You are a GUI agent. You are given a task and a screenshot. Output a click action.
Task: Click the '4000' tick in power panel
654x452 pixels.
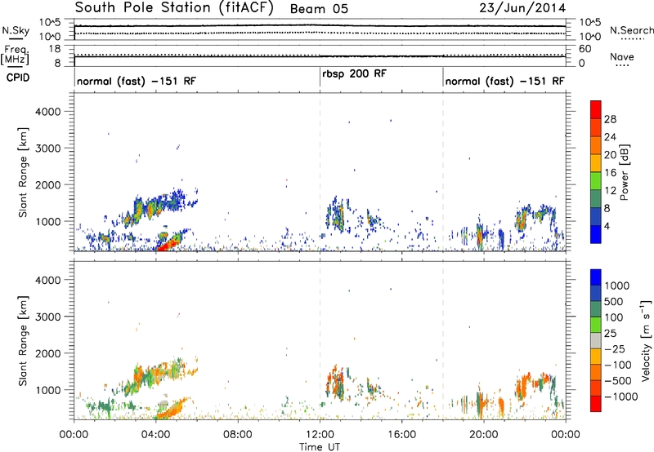coord(47,112)
